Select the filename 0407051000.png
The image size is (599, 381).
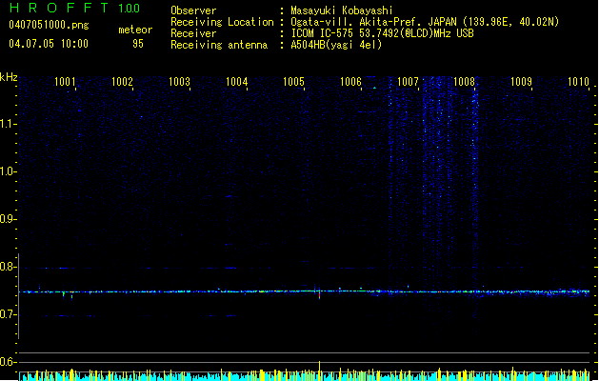[x=49, y=25]
